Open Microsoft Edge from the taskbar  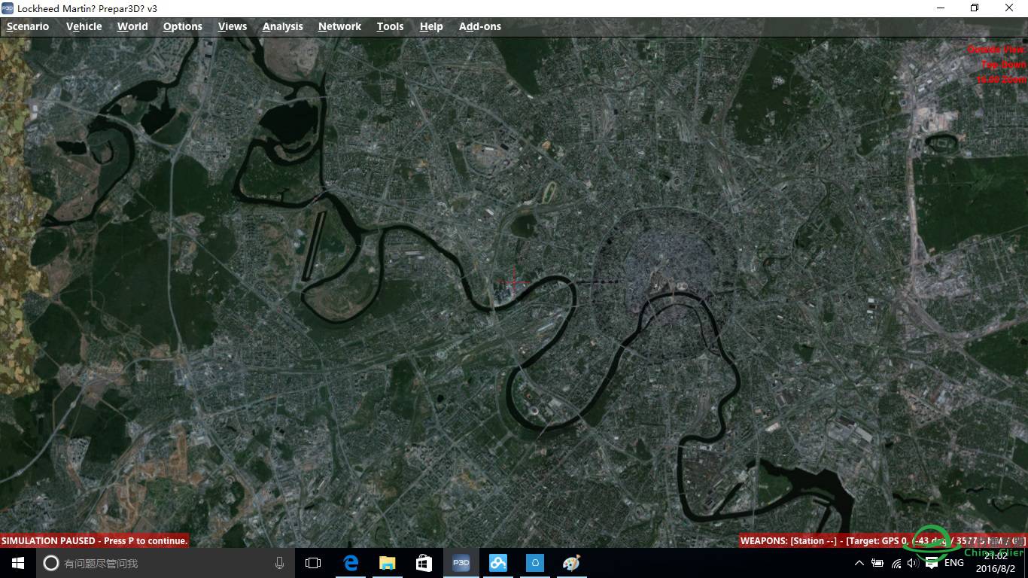(x=351, y=562)
